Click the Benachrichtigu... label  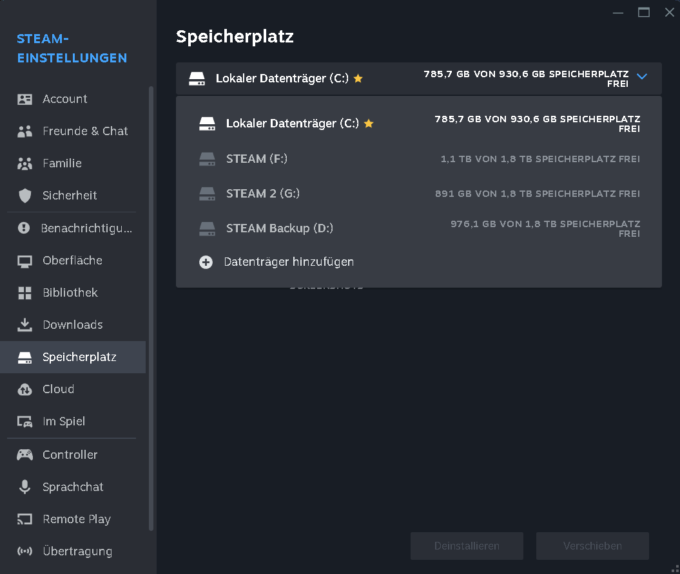coord(86,228)
